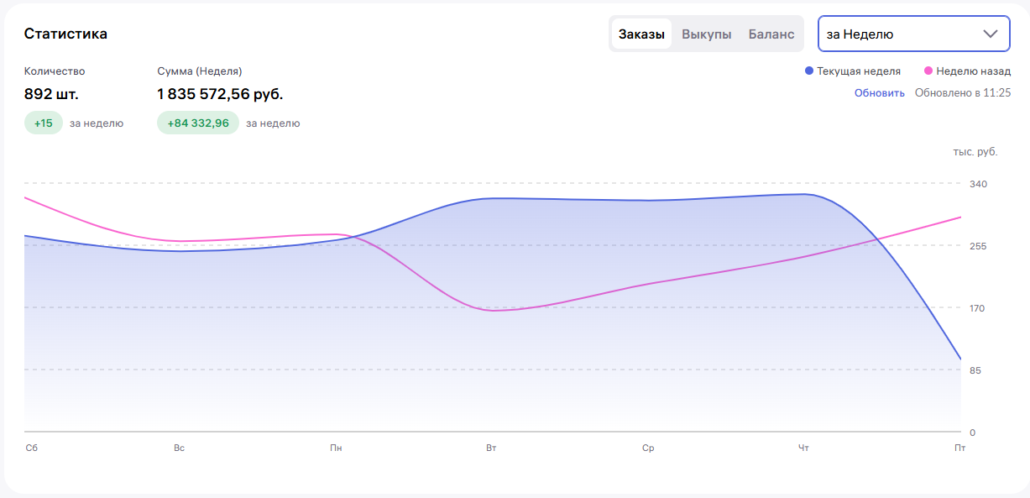Toggle the Текущая неделя legend series

coord(852,71)
